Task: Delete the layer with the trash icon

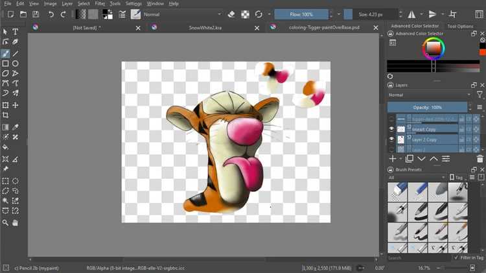Action: pos(480,159)
